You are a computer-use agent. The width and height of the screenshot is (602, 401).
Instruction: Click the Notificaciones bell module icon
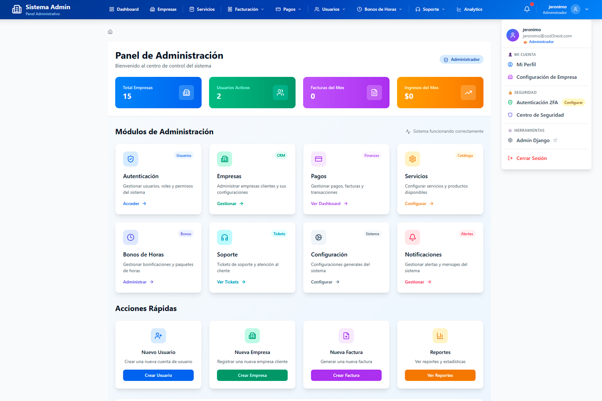(412, 237)
